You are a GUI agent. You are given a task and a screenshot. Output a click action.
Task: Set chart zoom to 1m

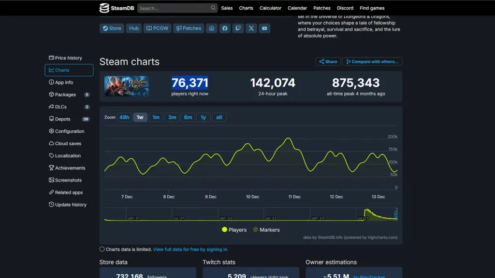pos(156,117)
